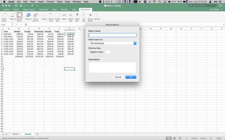Click zoom out minus button

[187, 138]
